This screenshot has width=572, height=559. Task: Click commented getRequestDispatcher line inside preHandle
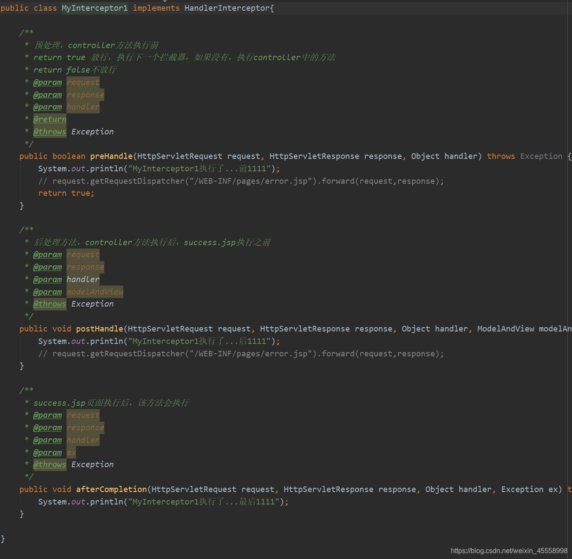[x=241, y=181]
